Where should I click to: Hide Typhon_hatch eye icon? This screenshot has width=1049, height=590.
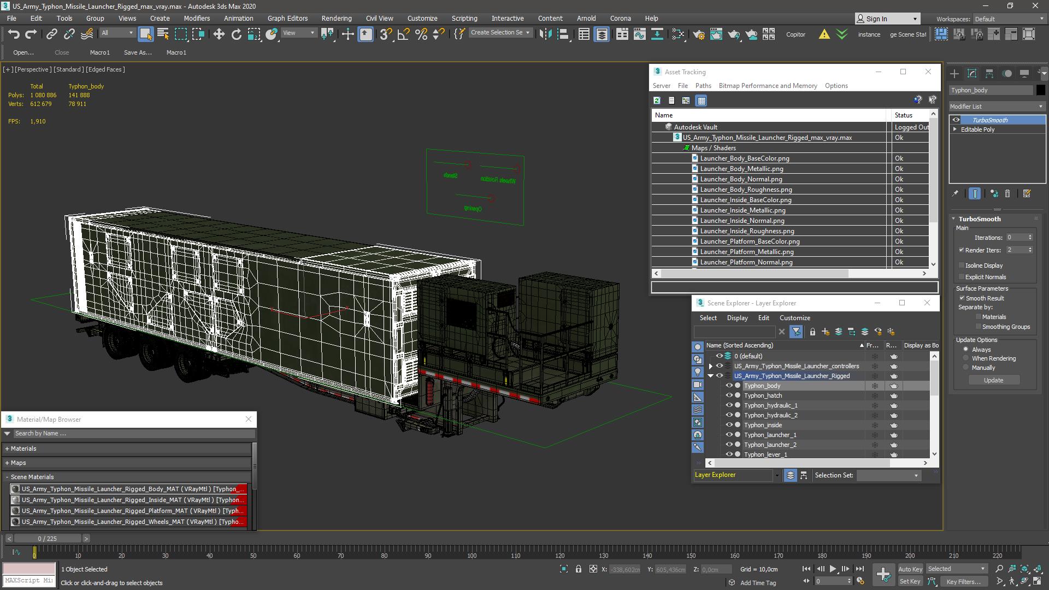pyautogui.click(x=728, y=396)
